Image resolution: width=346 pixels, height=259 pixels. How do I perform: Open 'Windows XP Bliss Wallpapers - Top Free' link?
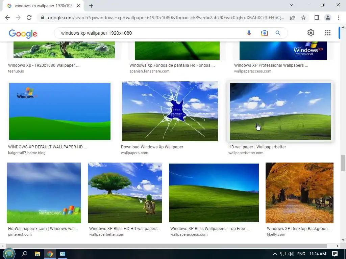tap(209, 229)
